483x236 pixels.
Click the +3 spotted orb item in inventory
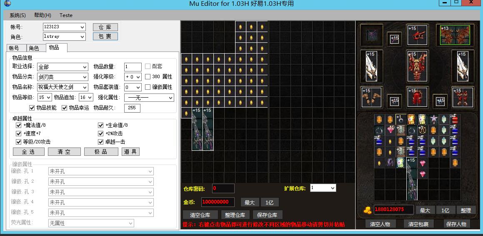click(422, 130)
